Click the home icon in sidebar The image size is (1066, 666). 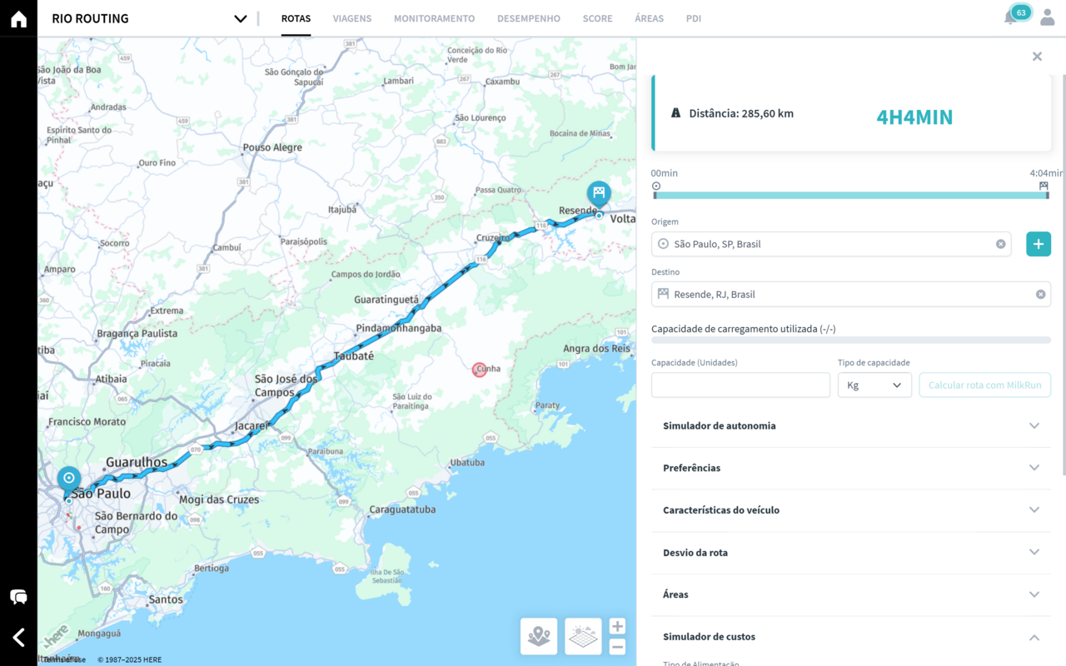(x=18, y=19)
